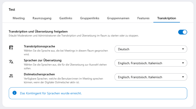Click the Transkriptionssprache label
Image resolution: width=196 pixels, height=109 pixels.
click(x=39, y=46)
